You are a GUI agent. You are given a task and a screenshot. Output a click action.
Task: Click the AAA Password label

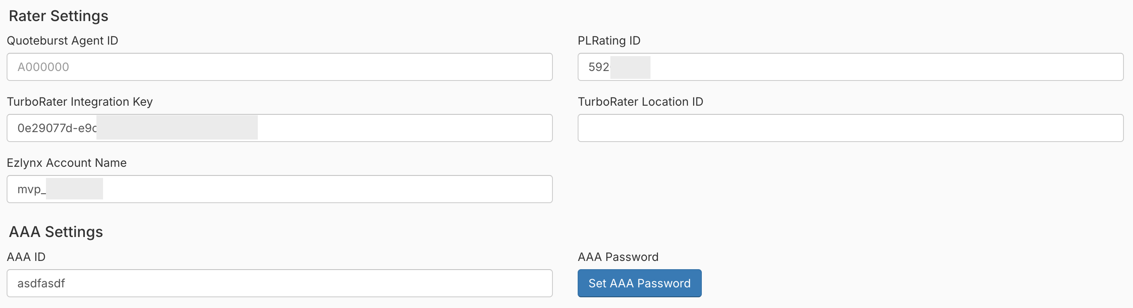617,257
